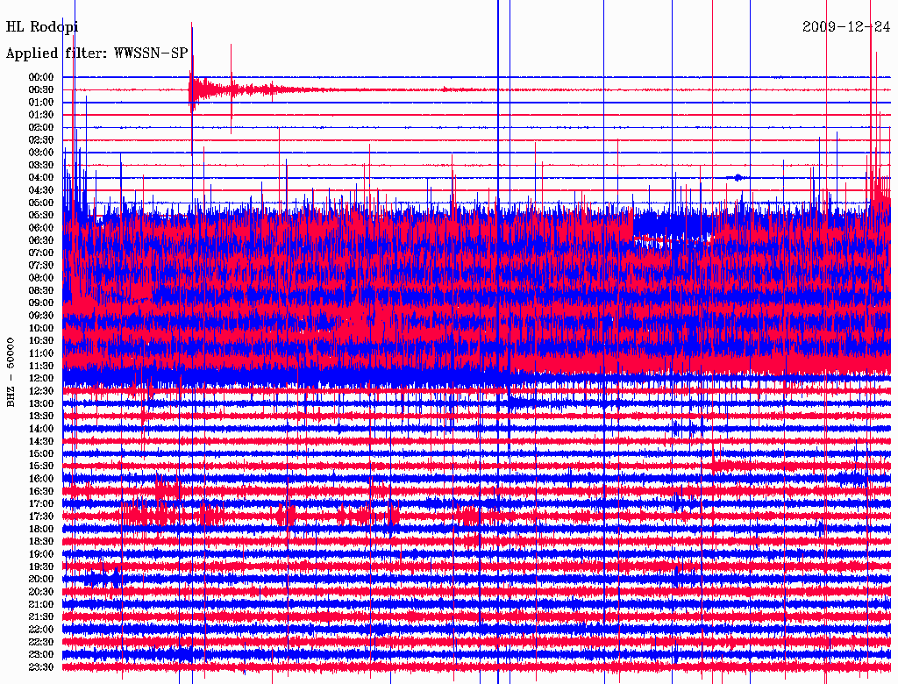The image size is (898, 684).
Task: Click the 23:00 time label
Action: click(41, 654)
